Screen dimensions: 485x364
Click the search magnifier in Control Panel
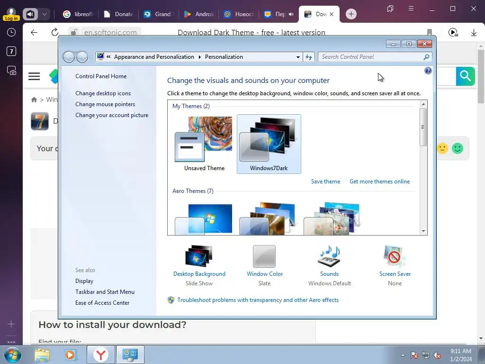[x=426, y=57]
